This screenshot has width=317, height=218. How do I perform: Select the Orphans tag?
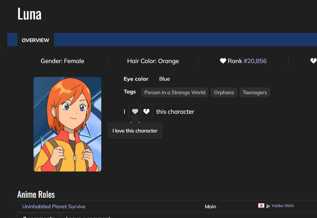pyautogui.click(x=224, y=92)
